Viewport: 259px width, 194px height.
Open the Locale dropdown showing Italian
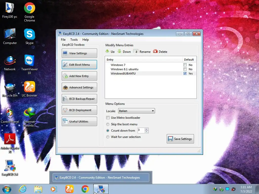(136, 111)
